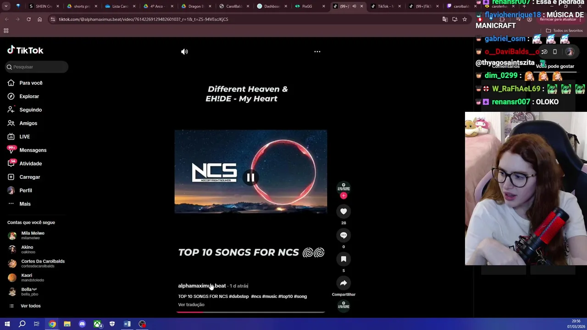This screenshot has width=587, height=330.
Task: Open Todos os favoritos bookmarks folder
Action: (564, 31)
